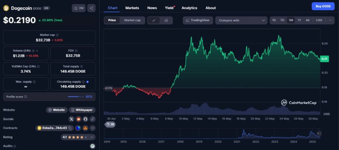Open the X (Twitter) social link
Screen dimensions: 339x150
pos(72,119)
